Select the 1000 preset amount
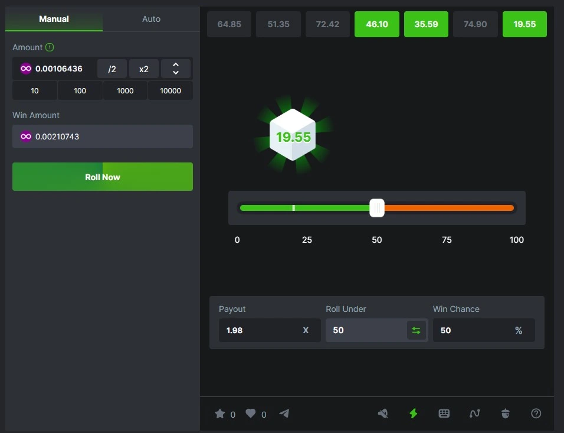 [x=125, y=90]
